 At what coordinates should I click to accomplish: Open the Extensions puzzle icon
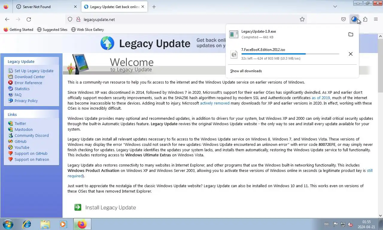point(365,19)
